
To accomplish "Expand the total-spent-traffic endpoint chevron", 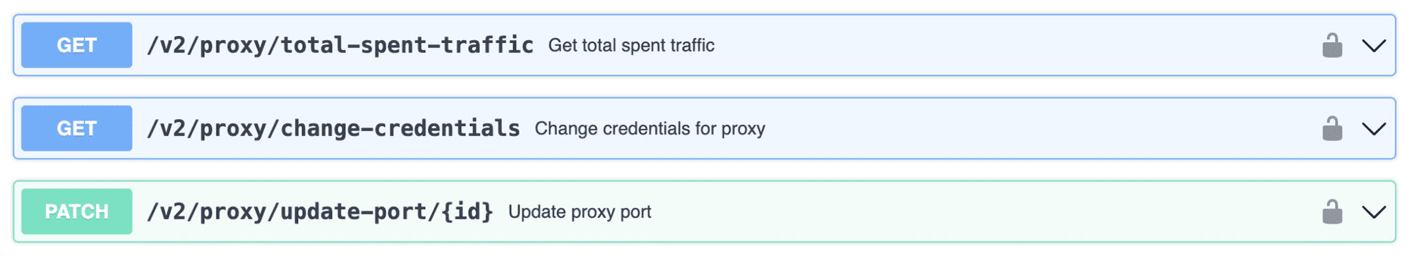I will [x=1374, y=46].
